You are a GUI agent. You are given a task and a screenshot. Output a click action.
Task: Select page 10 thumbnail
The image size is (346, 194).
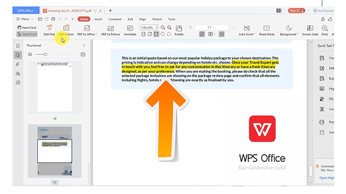click(x=55, y=87)
